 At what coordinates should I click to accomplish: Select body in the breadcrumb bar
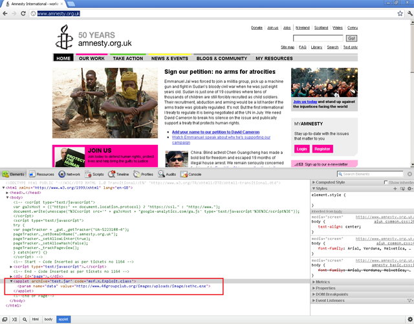tap(49, 319)
